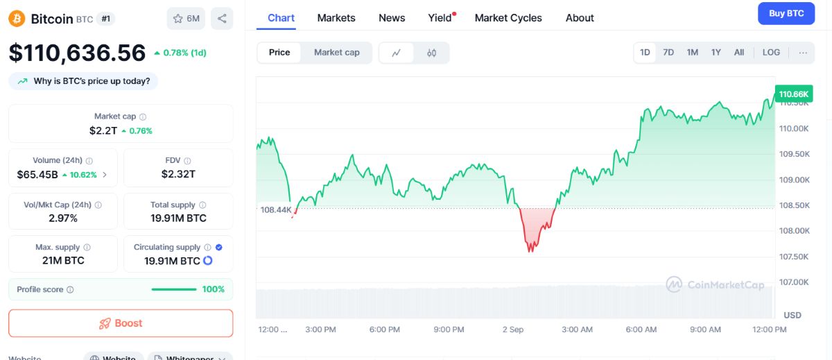Click the $110,636.56 price value
Image resolution: width=832 pixels, height=360 pixels.
(77, 53)
